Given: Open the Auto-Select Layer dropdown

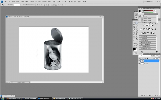Looking at the screenshot, I should 17,5.
